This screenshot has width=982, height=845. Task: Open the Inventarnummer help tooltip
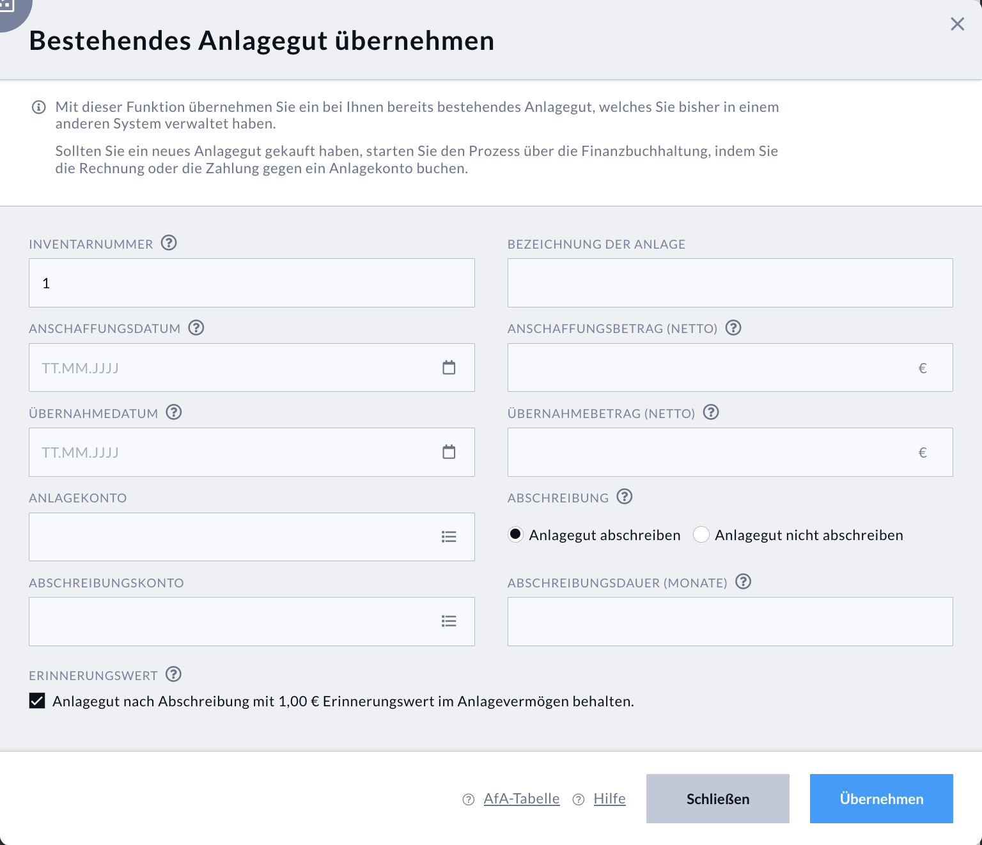click(x=168, y=242)
